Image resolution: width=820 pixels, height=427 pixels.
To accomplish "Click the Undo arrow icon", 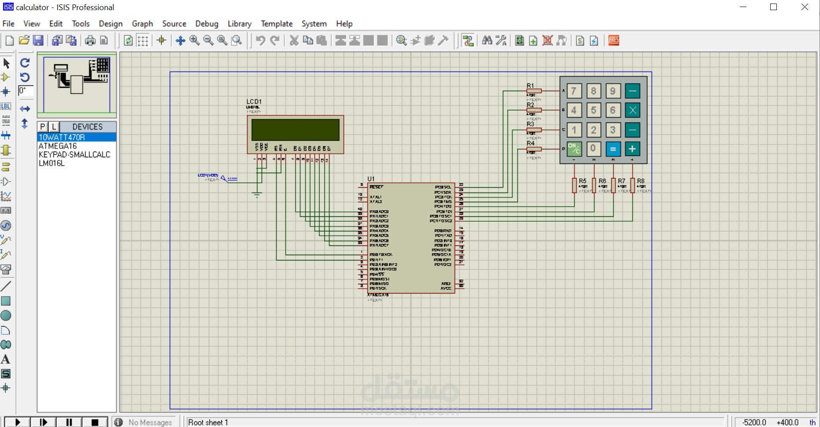I will tap(260, 41).
